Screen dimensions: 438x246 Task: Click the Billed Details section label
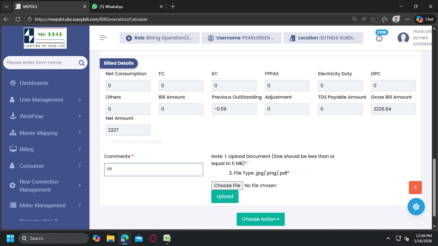point(119,63)
